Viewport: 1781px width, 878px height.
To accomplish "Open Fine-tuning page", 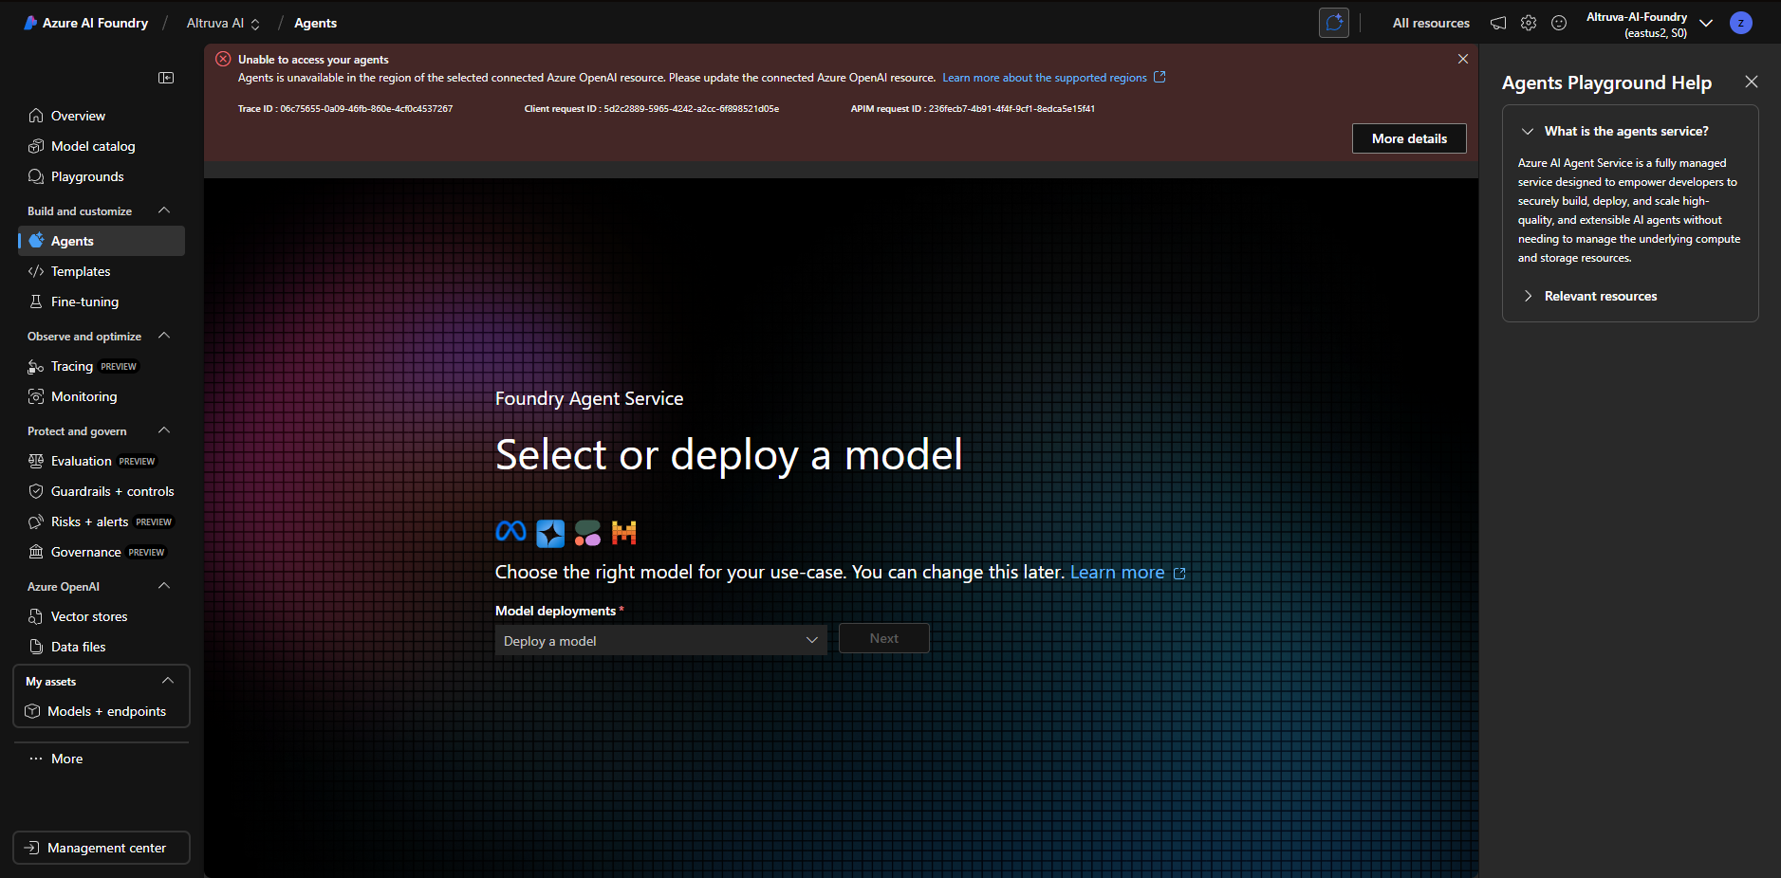I will (102, 302).
